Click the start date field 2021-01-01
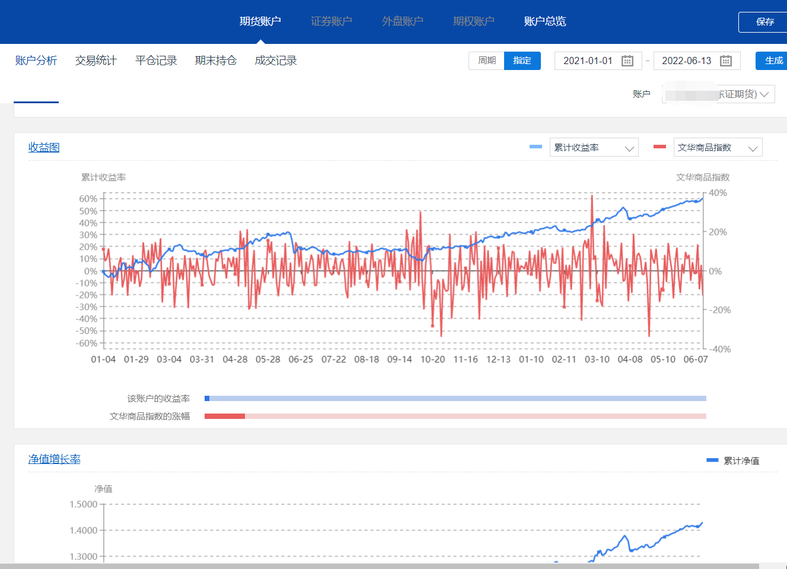 click(x=598, y=61)
